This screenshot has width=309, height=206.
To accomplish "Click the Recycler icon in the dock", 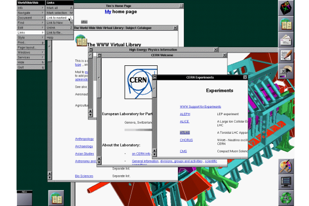I will pyautogui.click(x=286, y=198).
